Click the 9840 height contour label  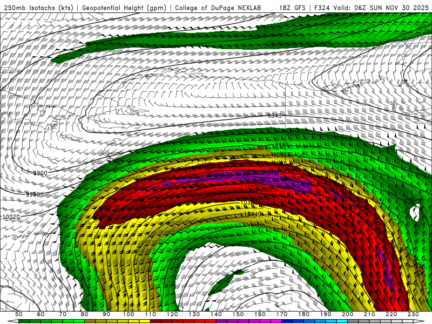coord(275,116)
